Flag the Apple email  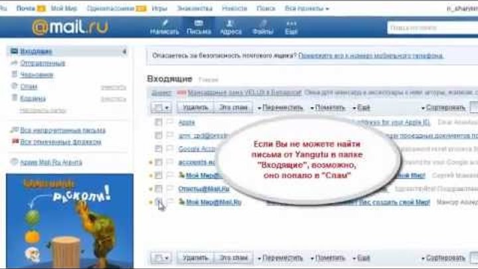(x=170, y=122)
